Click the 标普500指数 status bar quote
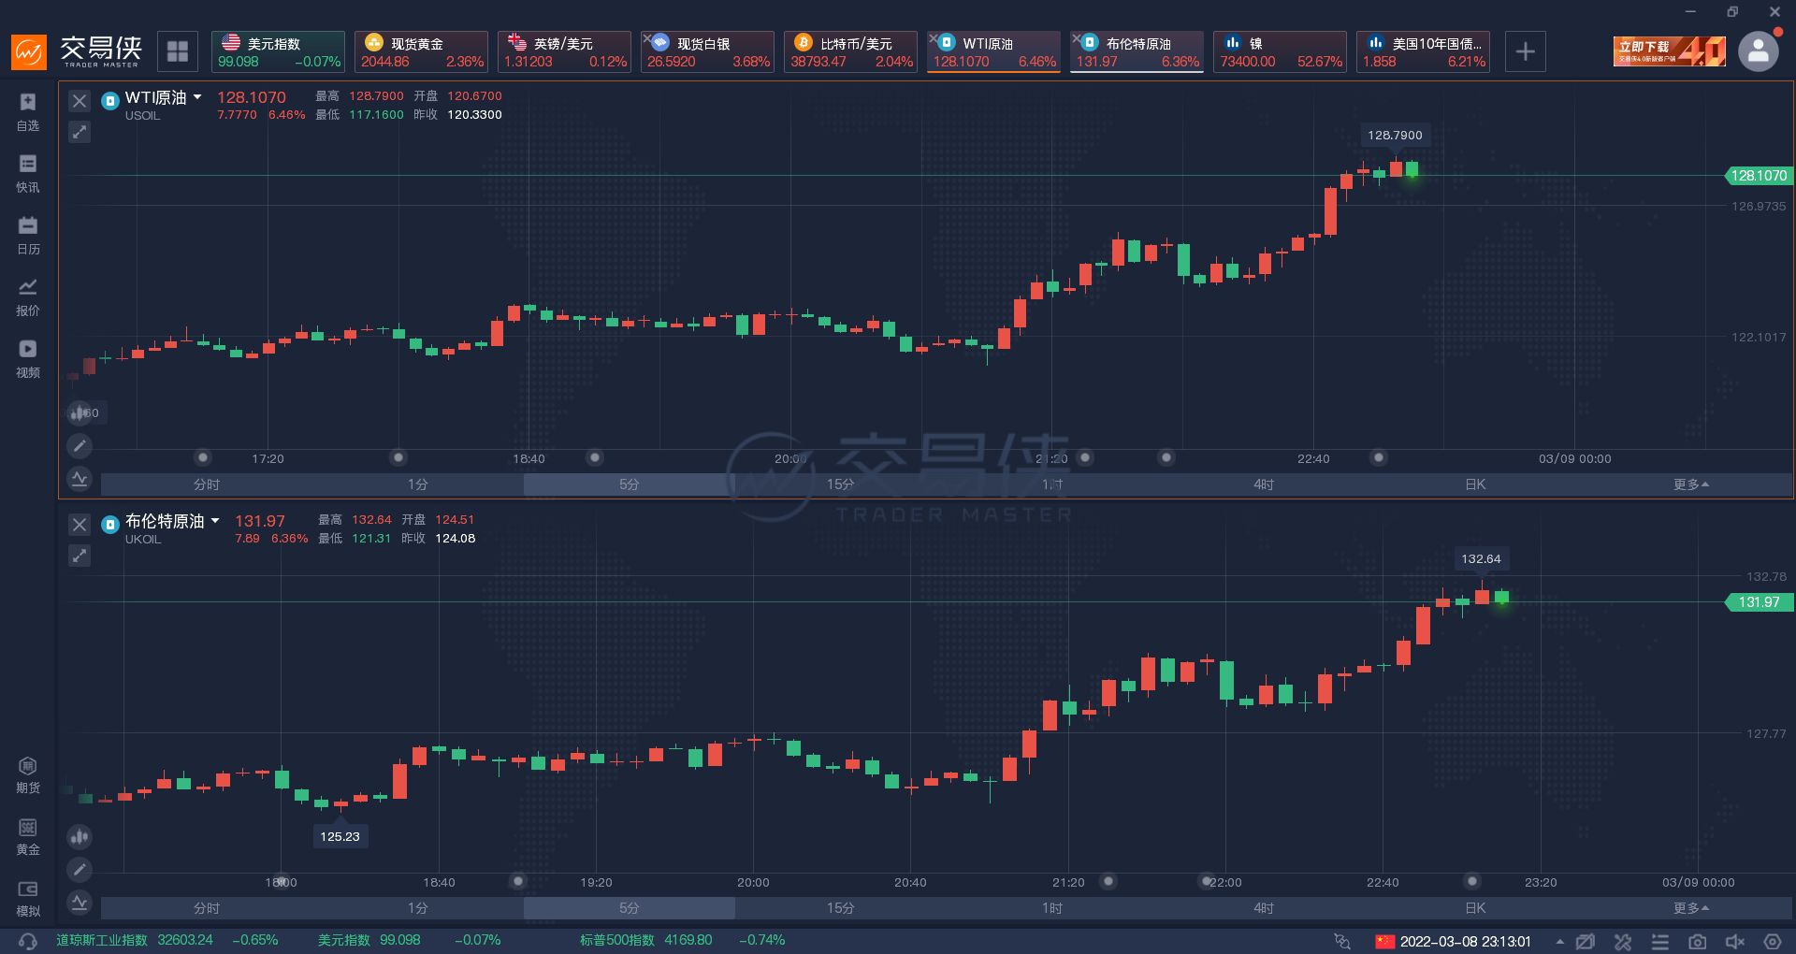The height and width of the screenshot is (954, 1796). point(683,940)
